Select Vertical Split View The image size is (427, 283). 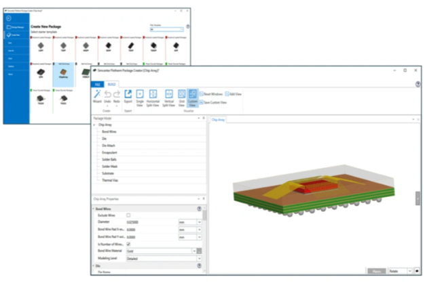pos(168,98)
